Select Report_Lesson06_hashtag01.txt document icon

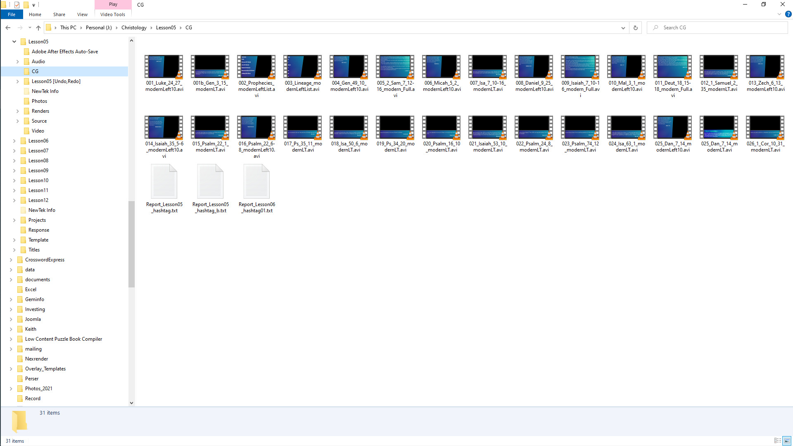(x=256, y=181)
